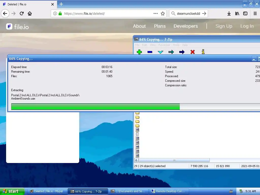Open the 7-Zip File menu
Viewport: 260px width, 195px height.
pos(137,45)
